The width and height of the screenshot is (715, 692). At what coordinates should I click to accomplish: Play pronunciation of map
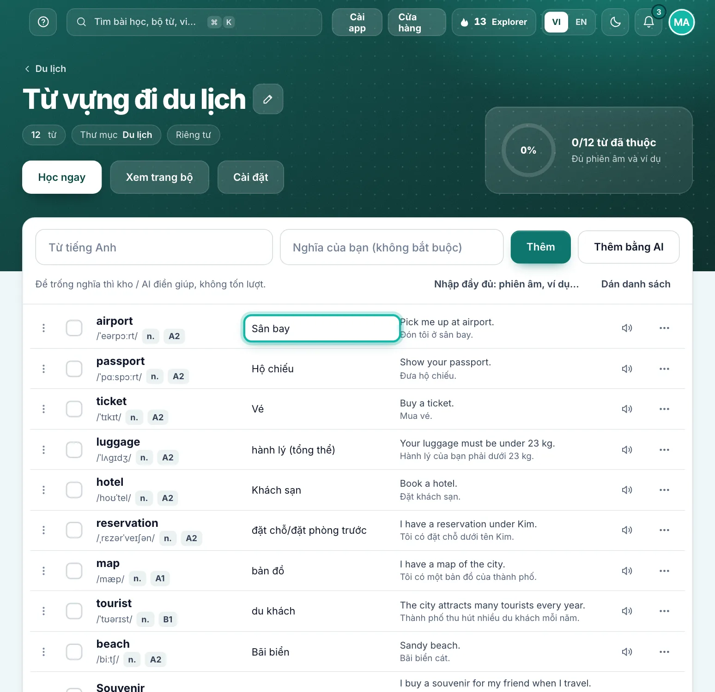click(627, 571)
